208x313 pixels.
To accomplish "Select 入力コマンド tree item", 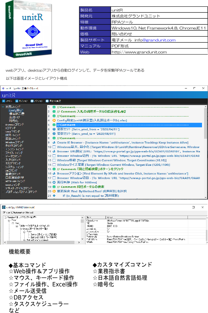I will (x=13, y=160).
